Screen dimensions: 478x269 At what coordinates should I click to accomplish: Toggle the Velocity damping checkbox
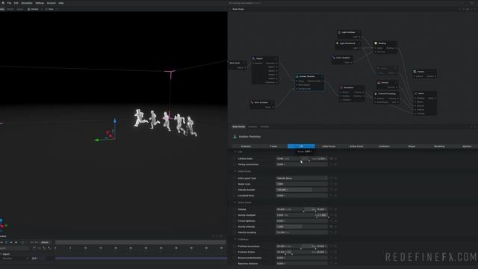[235, 232]
